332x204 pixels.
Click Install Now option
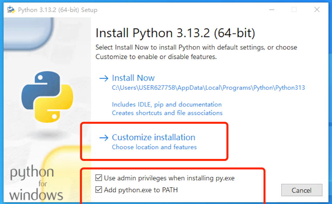[x=133, y=78]
